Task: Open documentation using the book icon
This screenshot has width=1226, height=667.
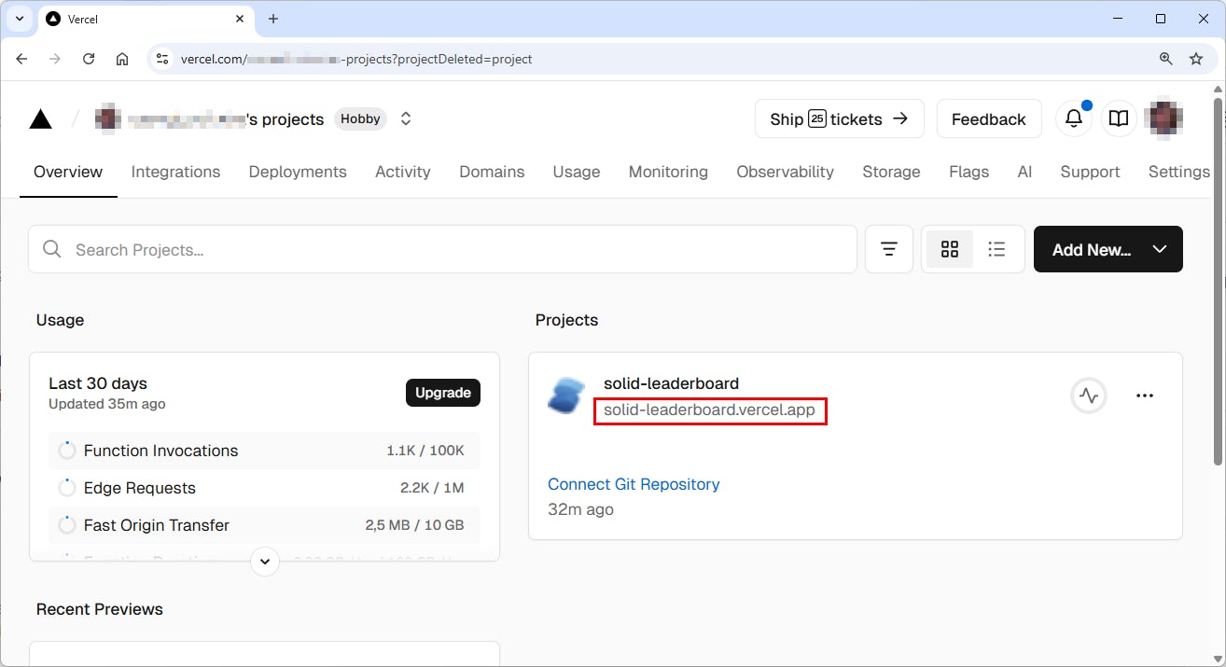Action: [x=1119, y=118]
